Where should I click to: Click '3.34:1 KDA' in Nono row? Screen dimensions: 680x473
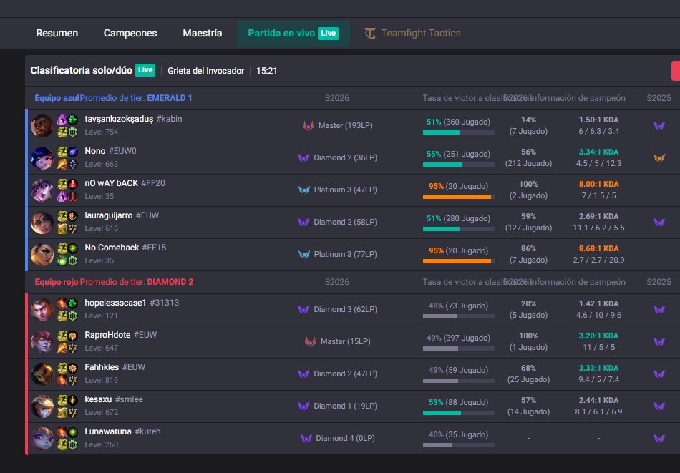tap(598, 152)
